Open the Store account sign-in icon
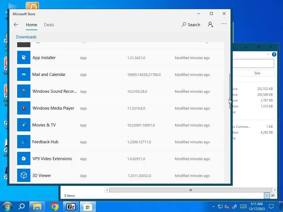 click(211, 25)
